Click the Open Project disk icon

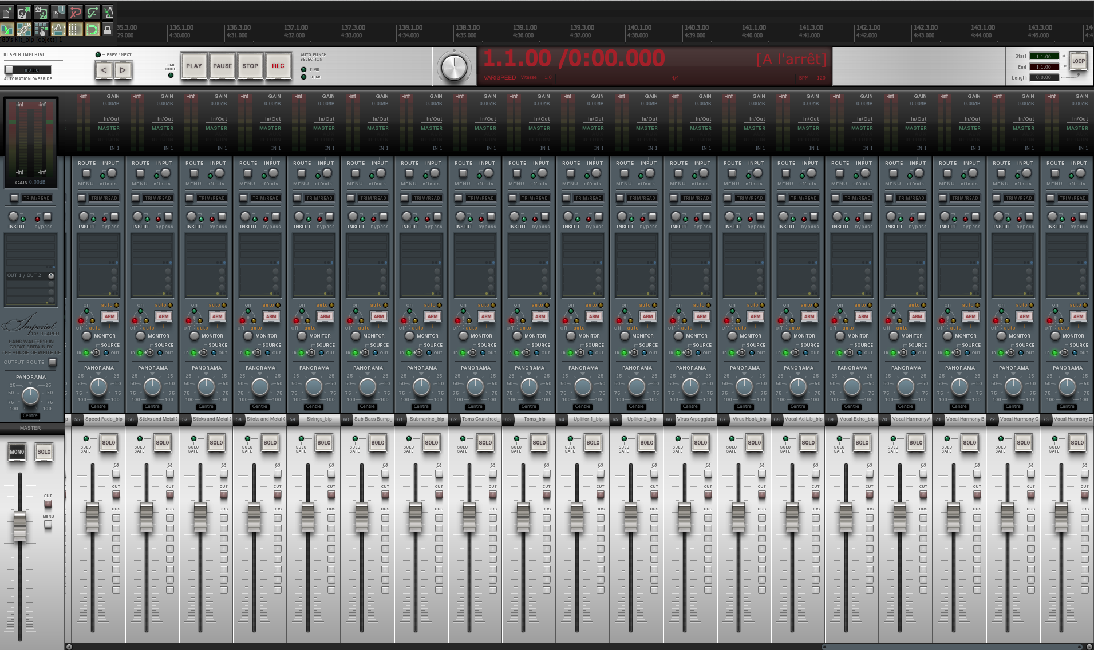(24, 11)
